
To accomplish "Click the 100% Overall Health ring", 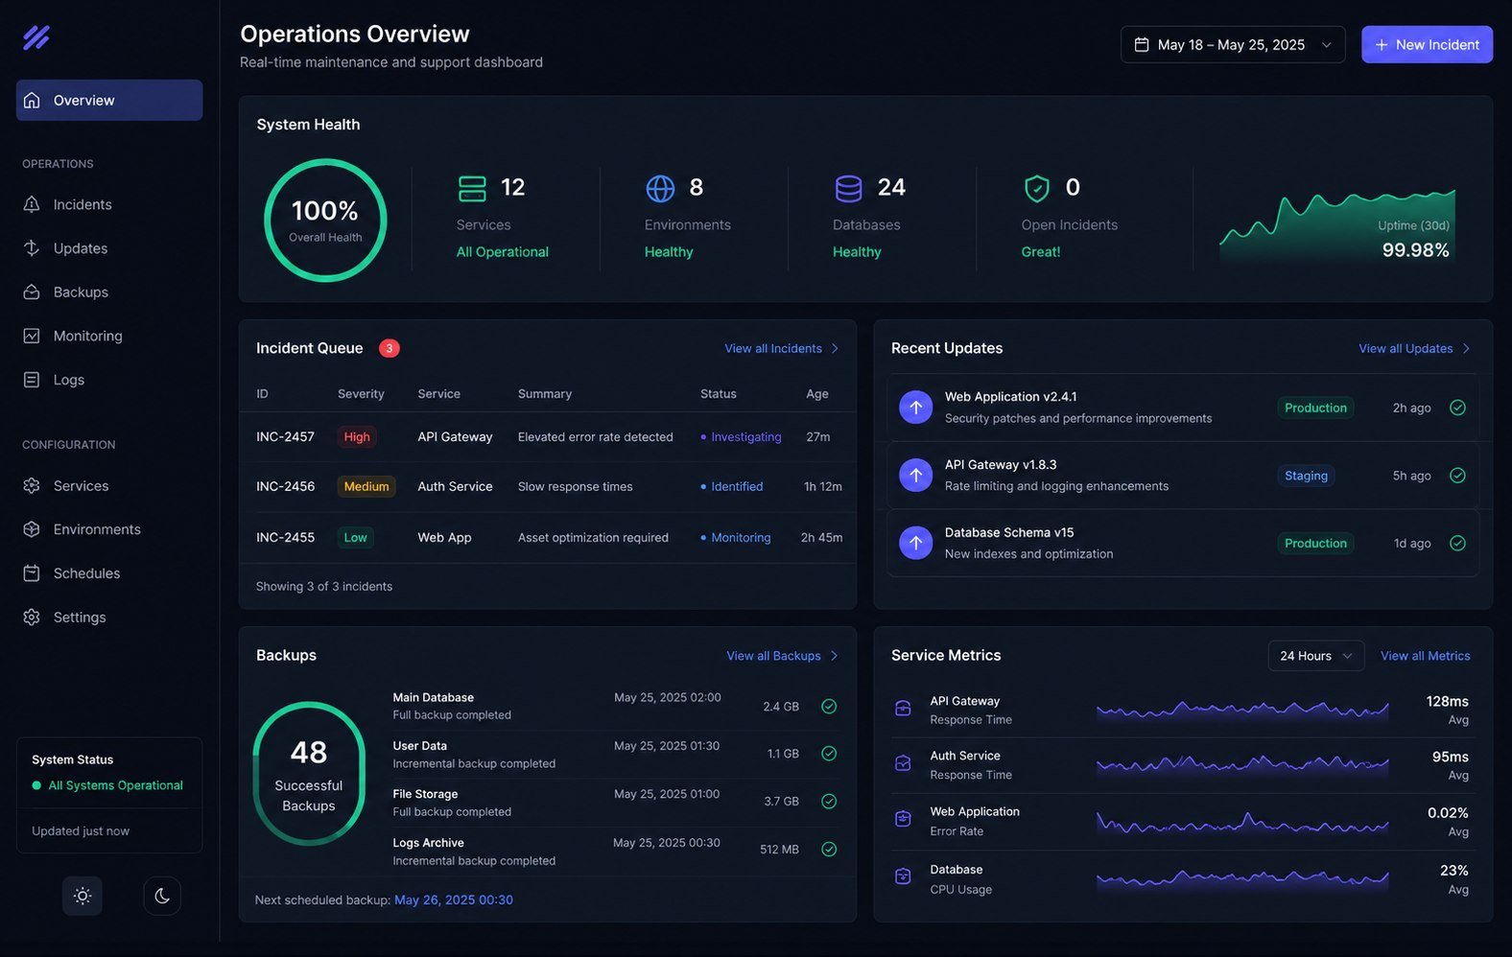I will pos(325,221).
